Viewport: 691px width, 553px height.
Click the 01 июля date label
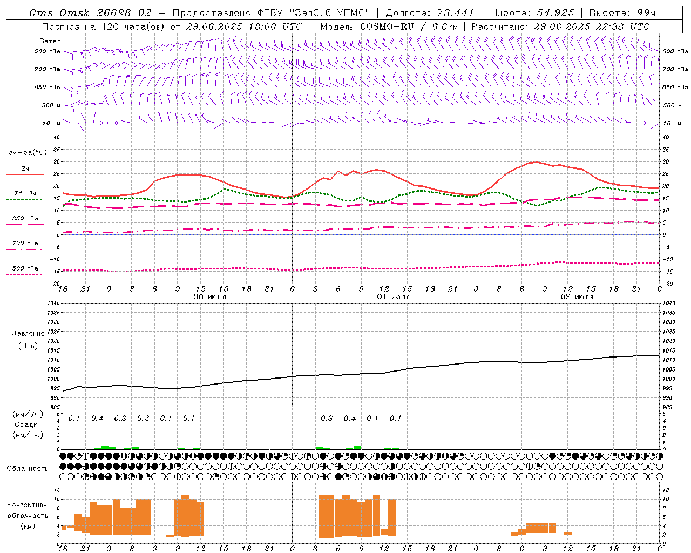[x=394, y=297]
